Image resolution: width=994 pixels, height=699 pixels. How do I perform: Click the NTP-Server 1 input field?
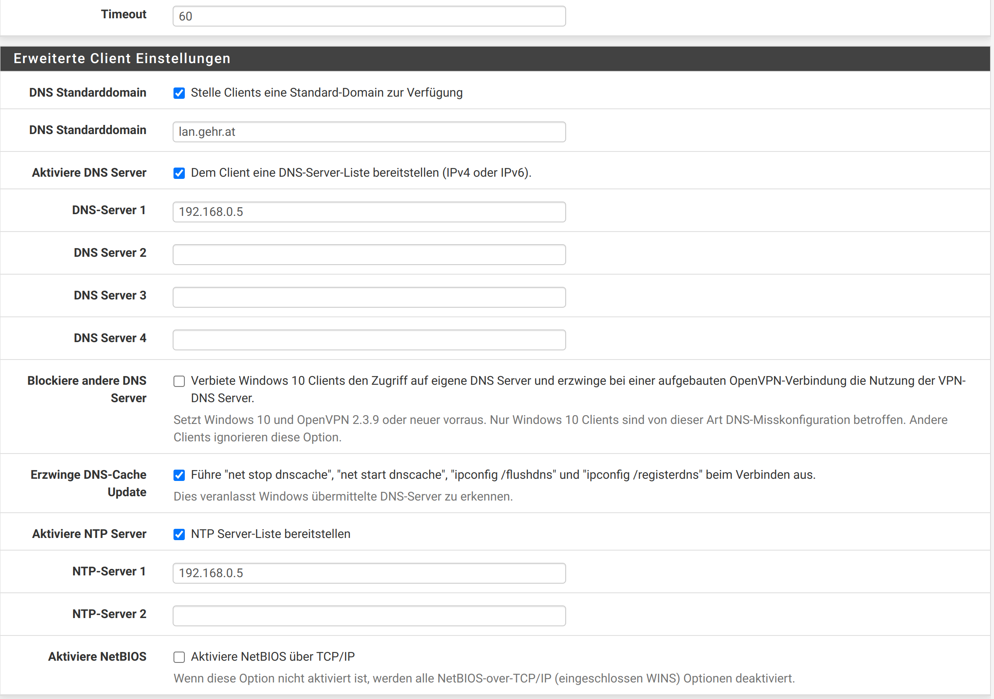pyautogui.click(x=369, y=573)
